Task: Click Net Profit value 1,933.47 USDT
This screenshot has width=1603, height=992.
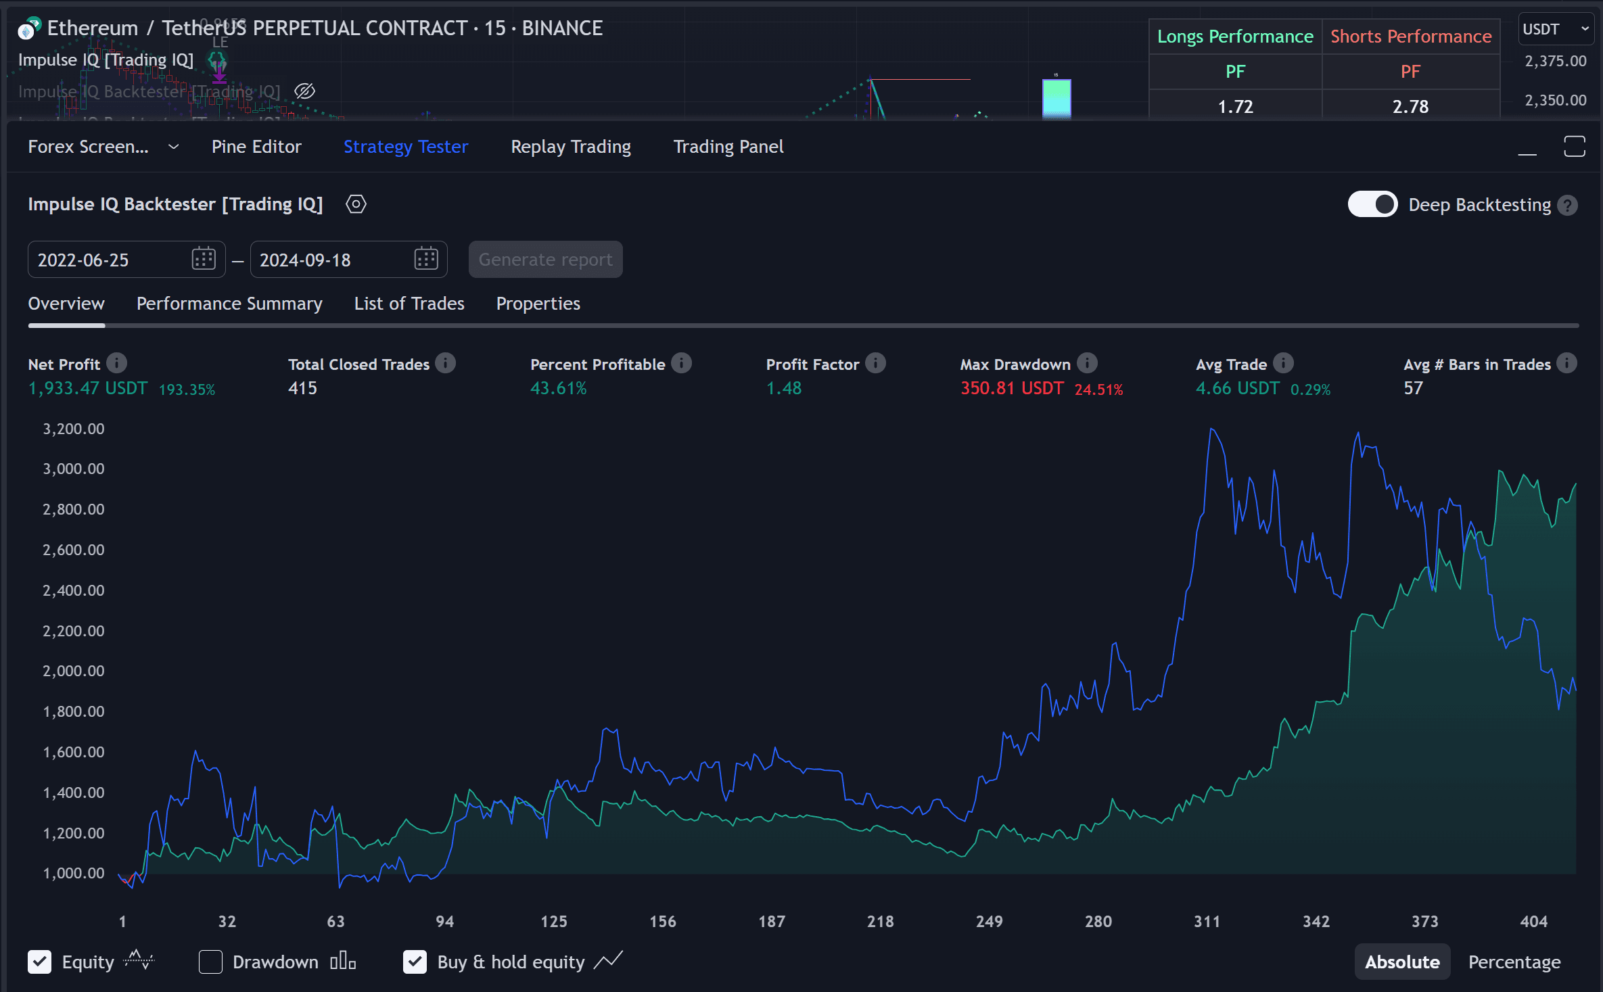Action: pos(88,388)
